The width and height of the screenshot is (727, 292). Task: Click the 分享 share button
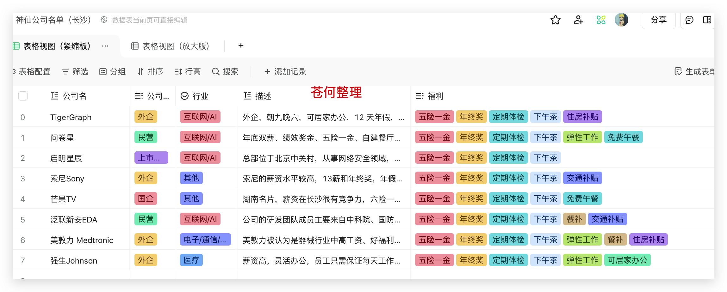[x=659, y=20]
